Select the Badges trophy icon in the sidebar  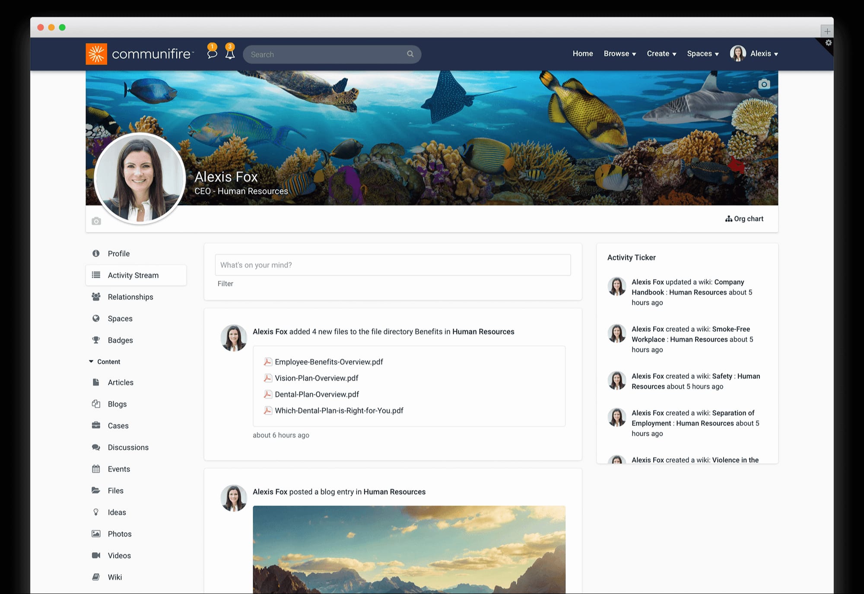96,340
